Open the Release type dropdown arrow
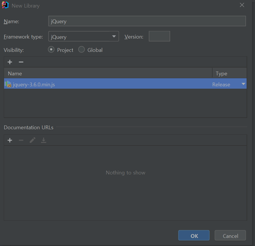The width and height of the screenshot is (255, 246). [243, 84]
